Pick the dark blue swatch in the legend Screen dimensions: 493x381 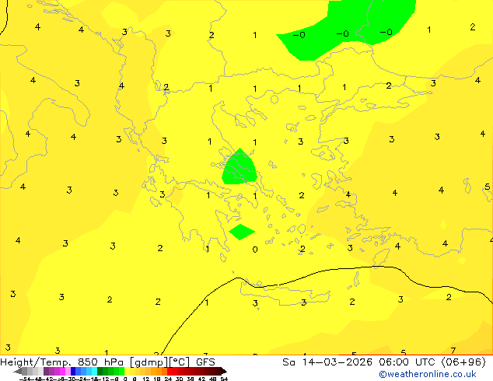click(x=73, y=372)
